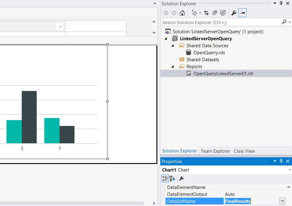Open the DataSetName dropdown list

(x=282, y=201)
